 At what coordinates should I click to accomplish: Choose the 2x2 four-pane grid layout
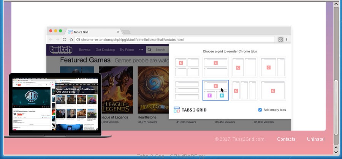click(187, 67)
